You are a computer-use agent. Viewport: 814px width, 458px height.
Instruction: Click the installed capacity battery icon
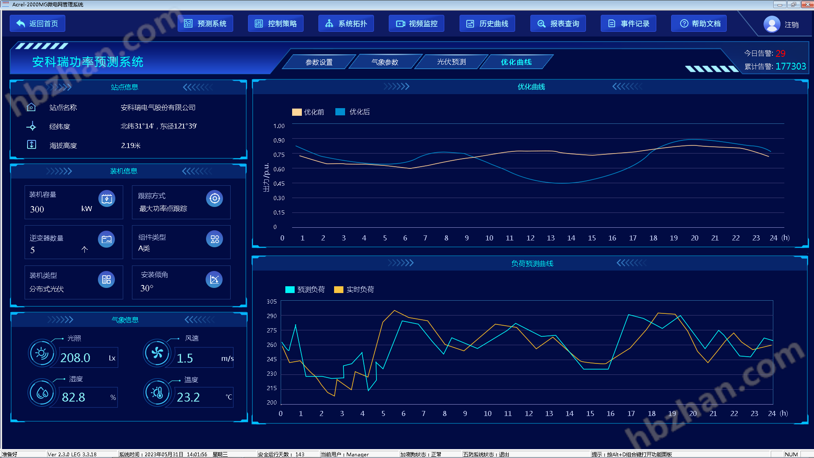point(106,198)
